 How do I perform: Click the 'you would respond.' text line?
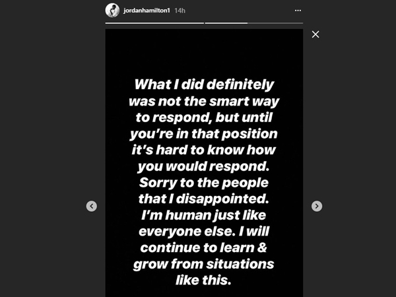tap(204, 166)
